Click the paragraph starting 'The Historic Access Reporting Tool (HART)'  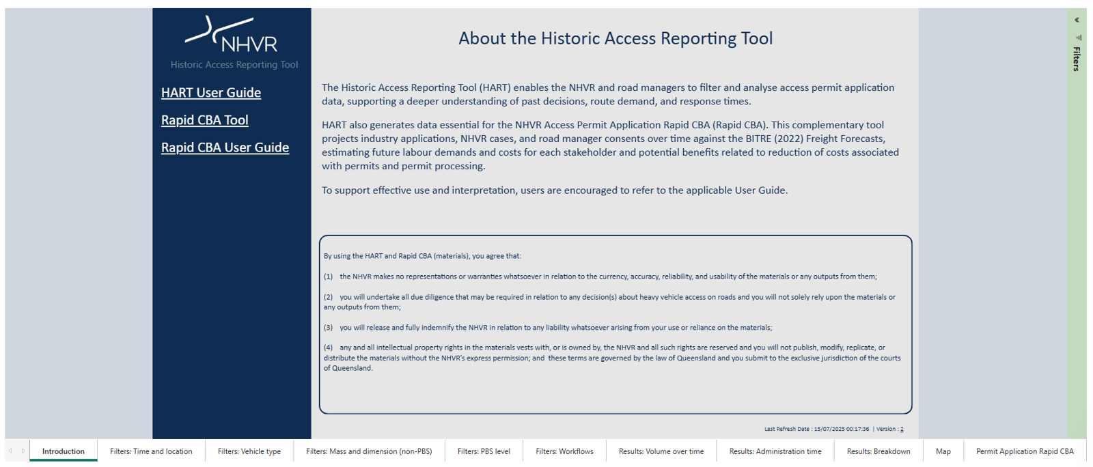pyautogui.click(x=608, y=94)
